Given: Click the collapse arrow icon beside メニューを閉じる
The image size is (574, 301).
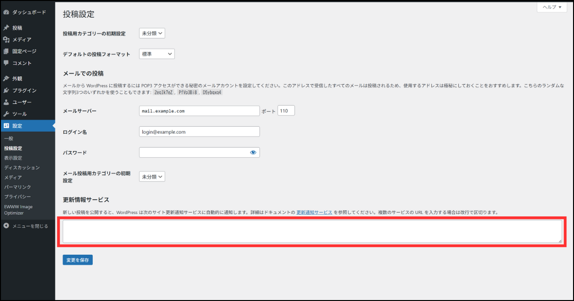Looking at the screenshot, I should (6, 226).
